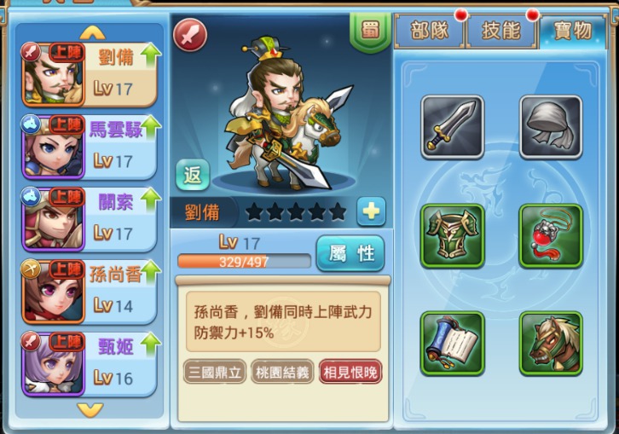The height and width of the screenshot is (434, 619).
Task: Open the 寶物 tab
Action: [x=573, y=31]
